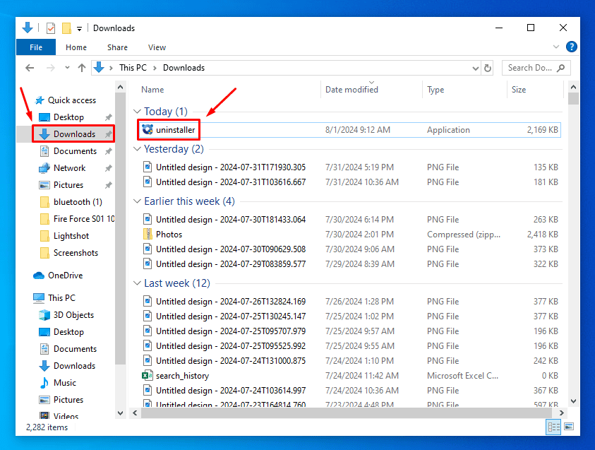Select the uninstaller application file

coord(175,130)
